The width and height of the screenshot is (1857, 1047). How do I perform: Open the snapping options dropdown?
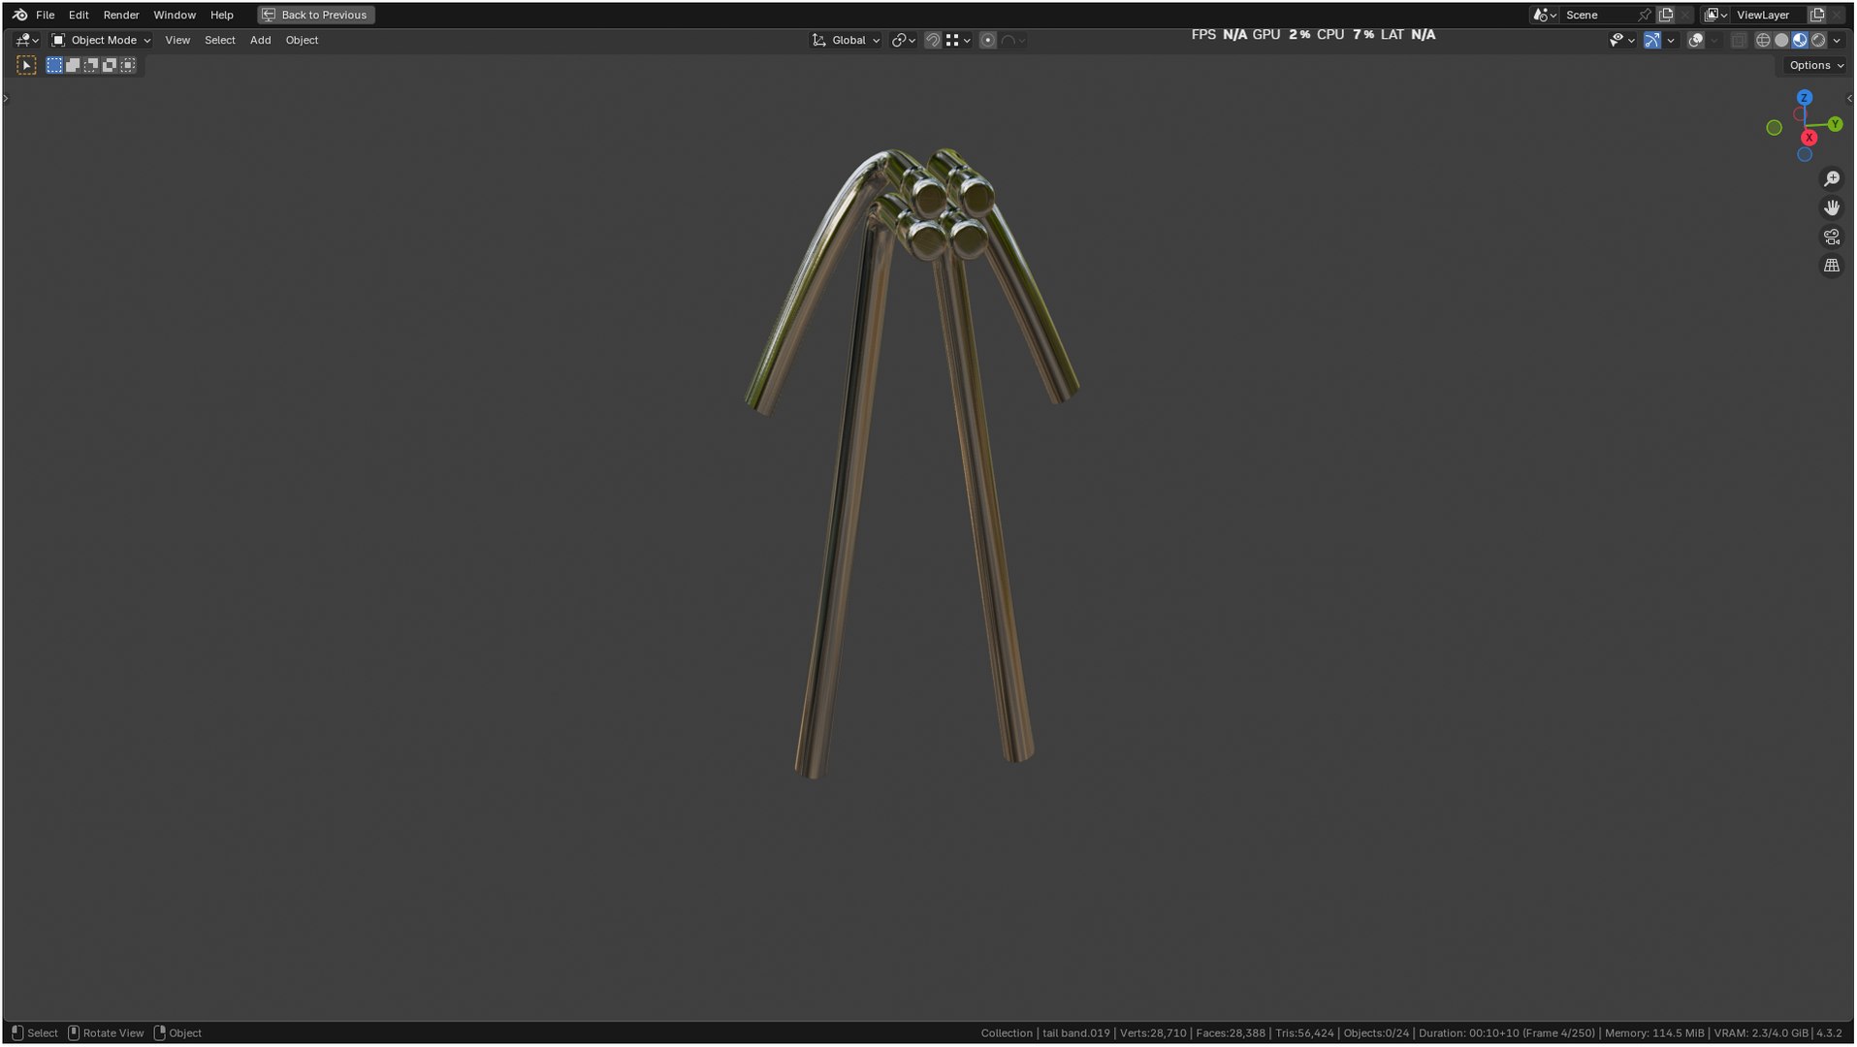pyautogui.click(x=958, y=40)
